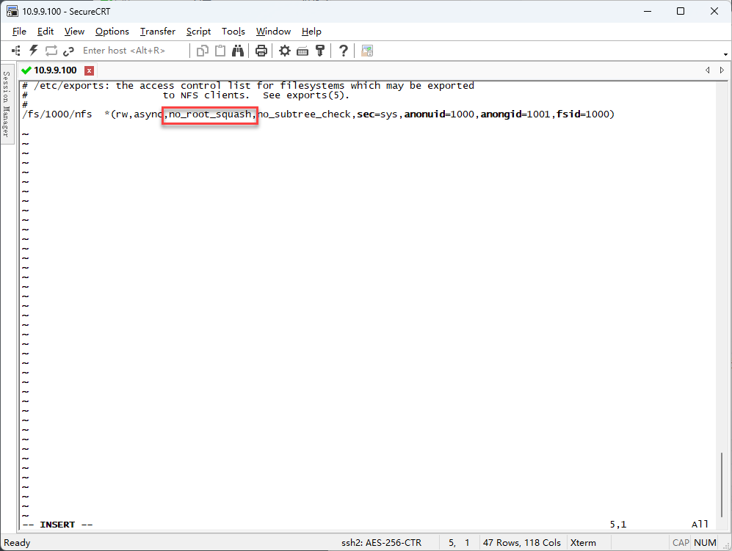This screenshot has width=732, height=551.
Task: Open Find with the binoculars icon
Action: tap(238, 51)
